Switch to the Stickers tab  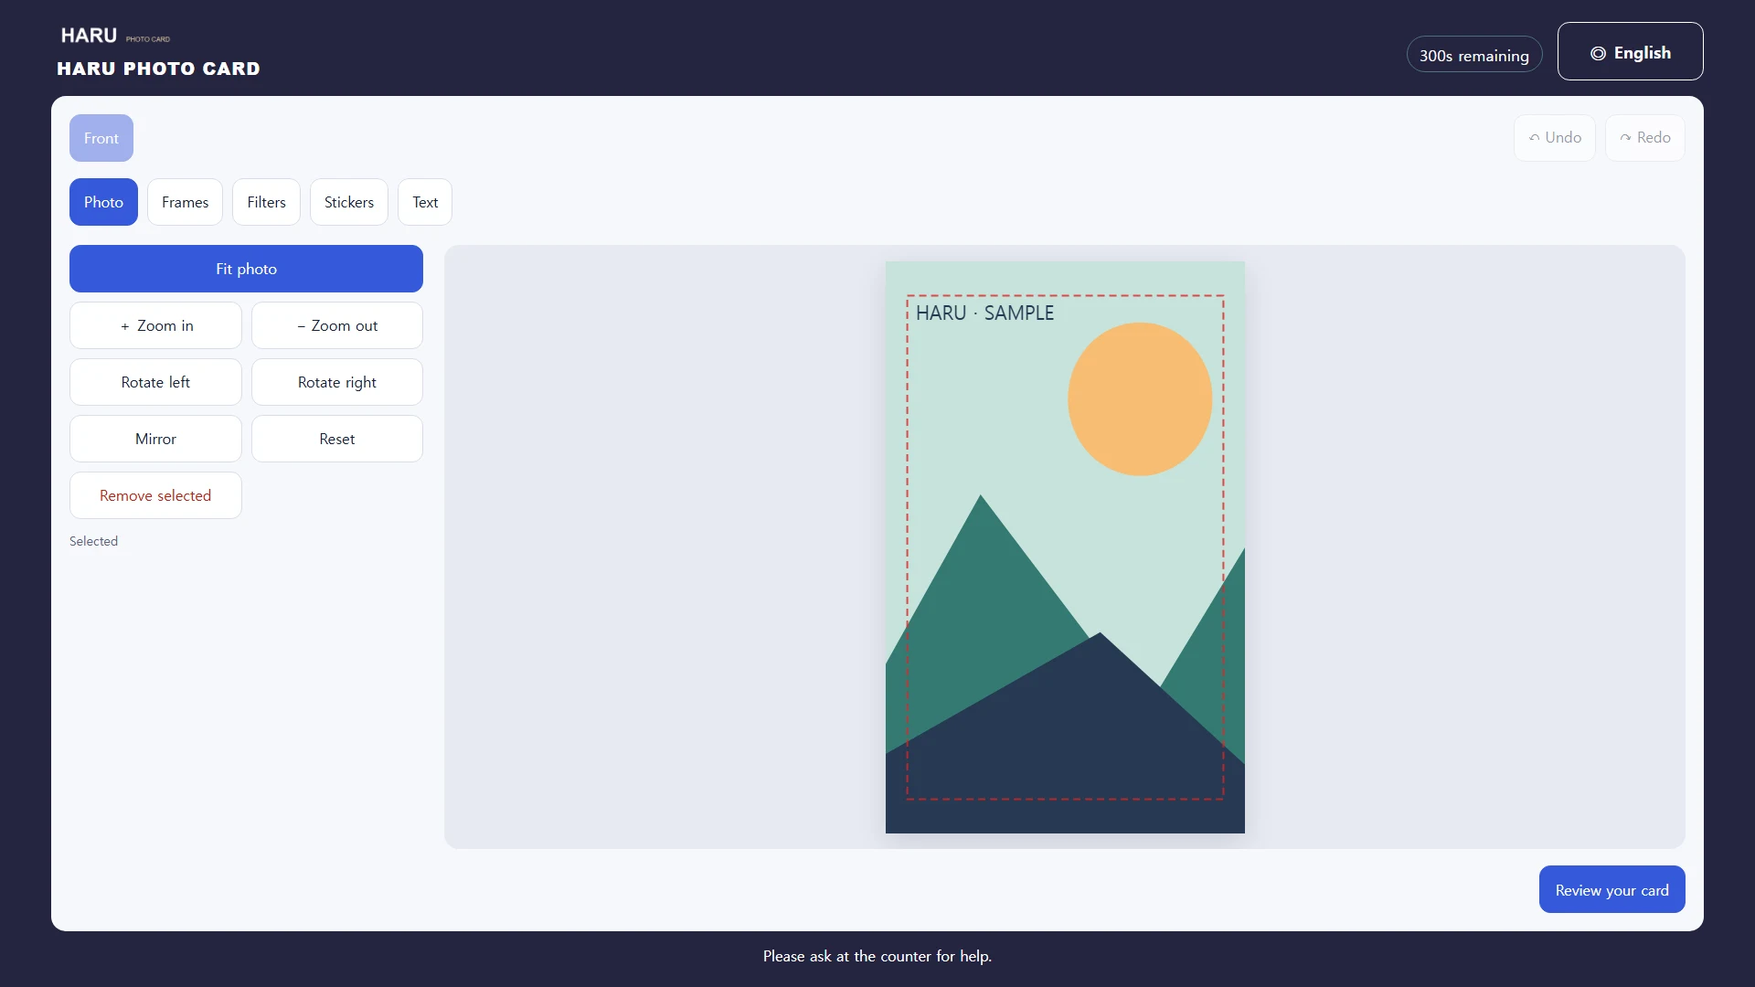[x=349, y=202]
